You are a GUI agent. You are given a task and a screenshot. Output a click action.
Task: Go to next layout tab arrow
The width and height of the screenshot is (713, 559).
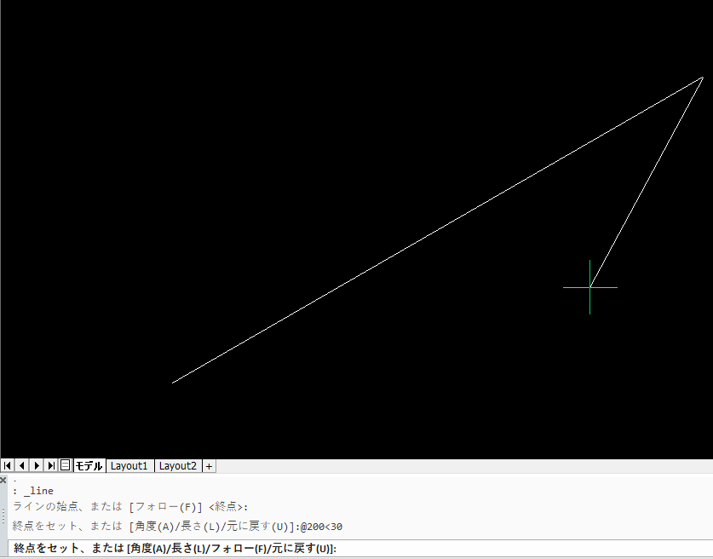37,466
